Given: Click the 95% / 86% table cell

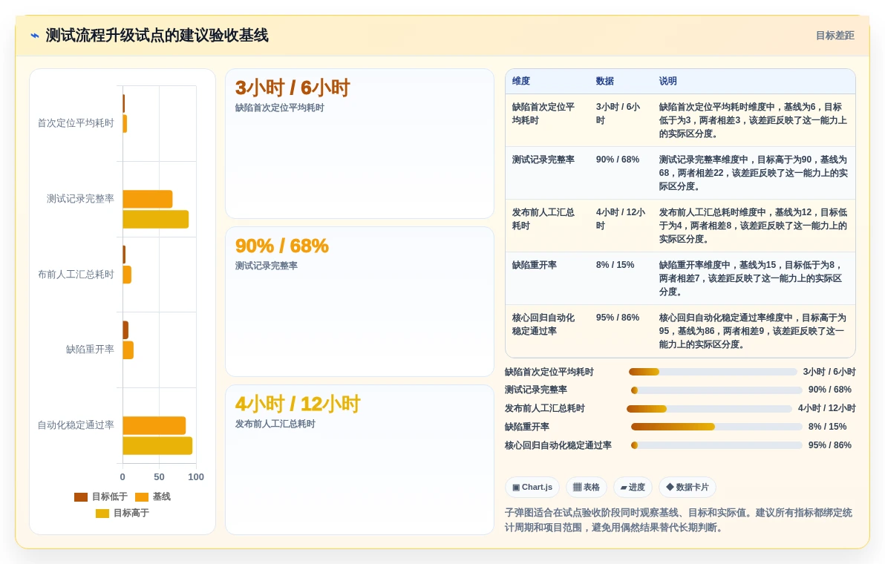Looking at the screenshot, I should click(618, 318).
